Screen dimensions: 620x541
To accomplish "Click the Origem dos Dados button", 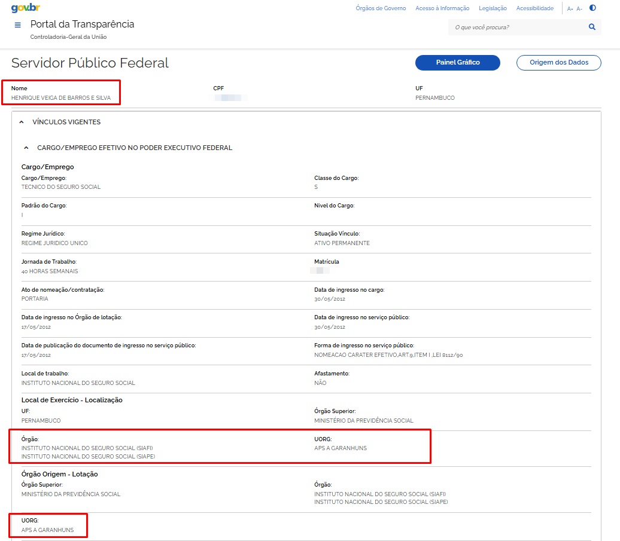I will (558, 63).
